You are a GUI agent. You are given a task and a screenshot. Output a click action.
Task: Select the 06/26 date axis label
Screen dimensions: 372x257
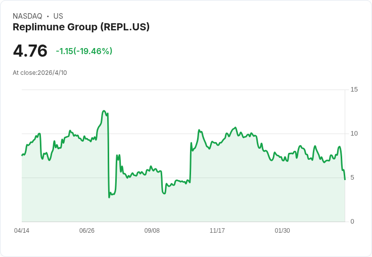pos(87,231)
